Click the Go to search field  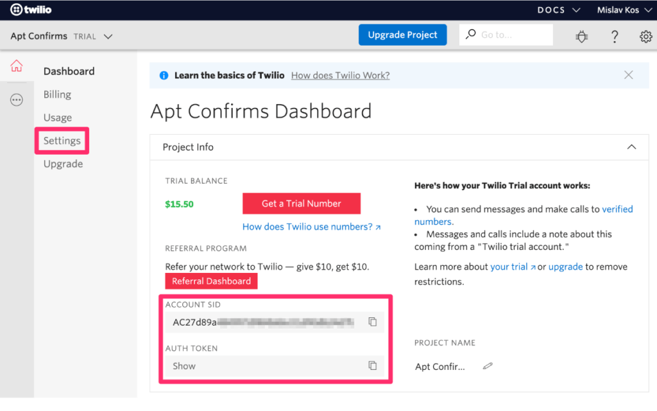[506, 34]
